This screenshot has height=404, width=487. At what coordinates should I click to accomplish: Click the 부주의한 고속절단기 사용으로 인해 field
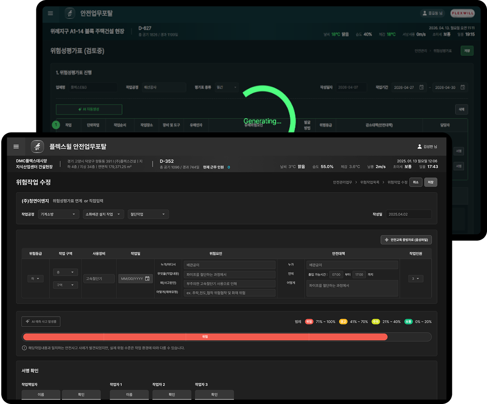(x=230, y=284)
